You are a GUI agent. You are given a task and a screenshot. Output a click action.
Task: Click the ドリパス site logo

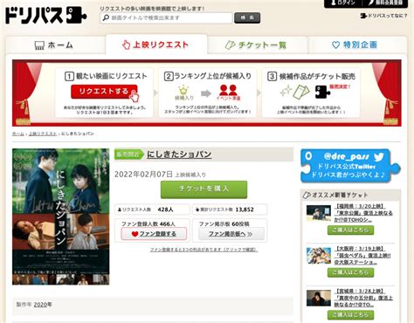[46, 15]
